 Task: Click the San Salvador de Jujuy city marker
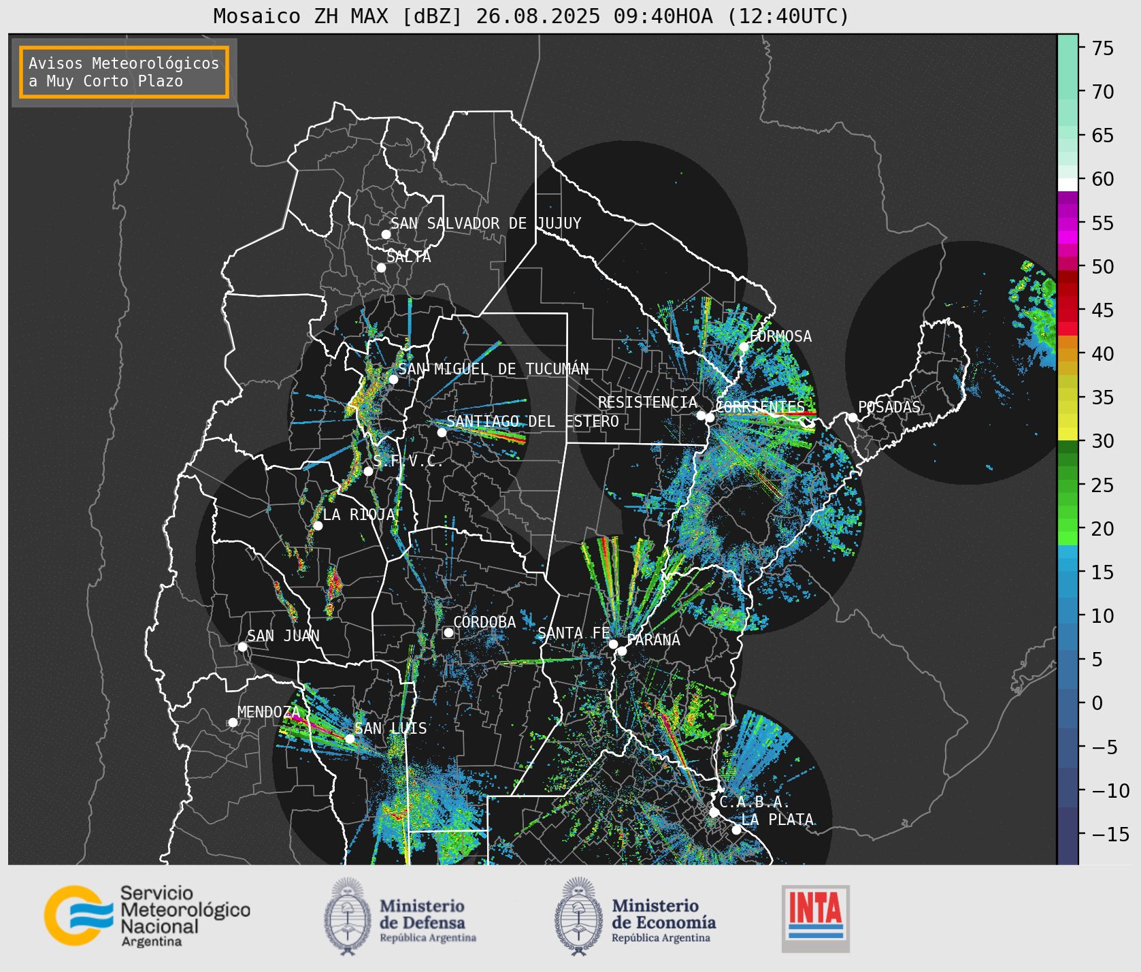point(386,234)
